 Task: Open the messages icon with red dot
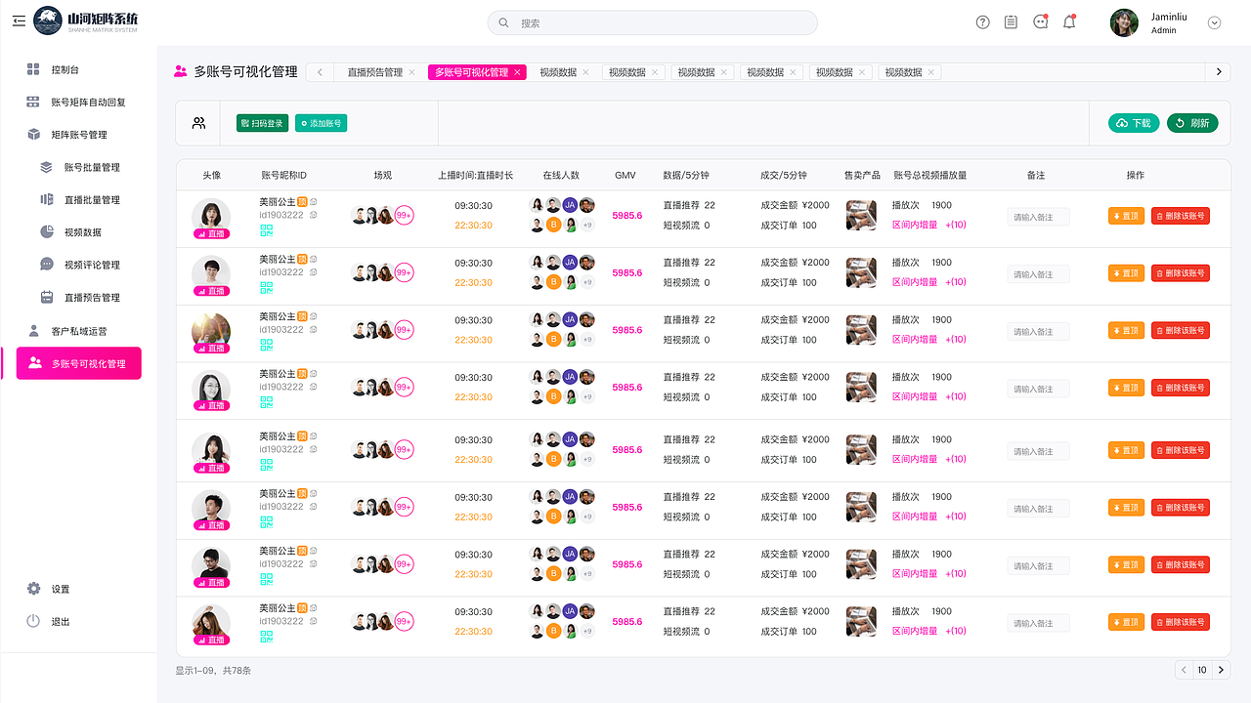(x=1040, y=21)
